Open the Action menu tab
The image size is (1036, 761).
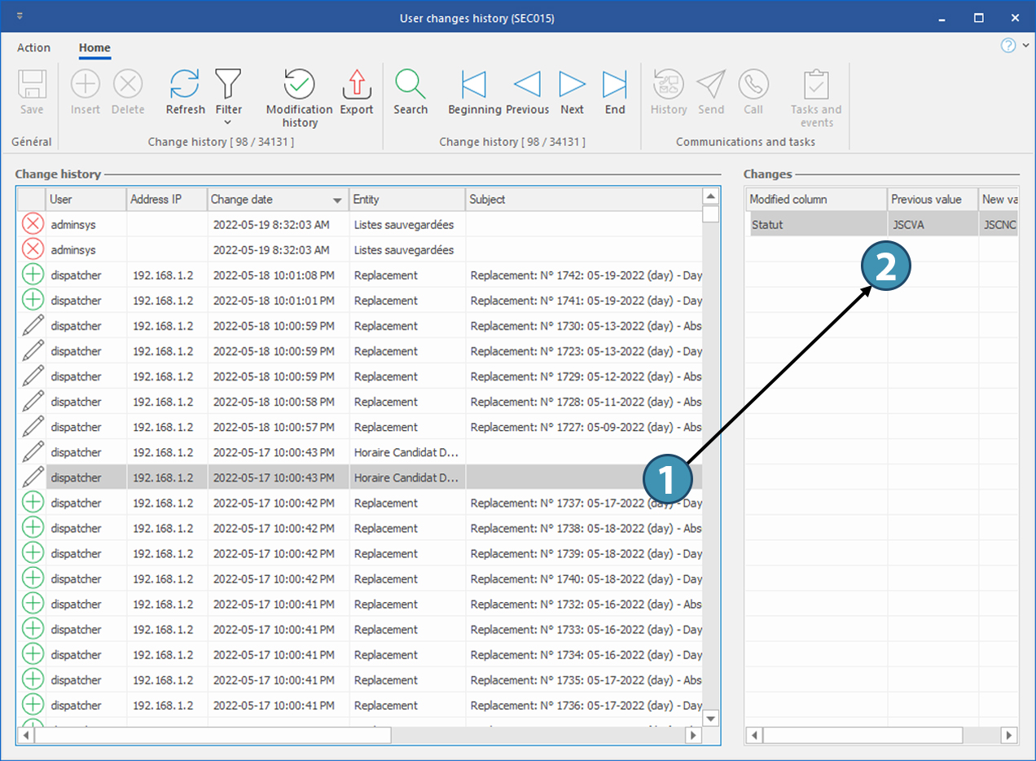(33, 48)
